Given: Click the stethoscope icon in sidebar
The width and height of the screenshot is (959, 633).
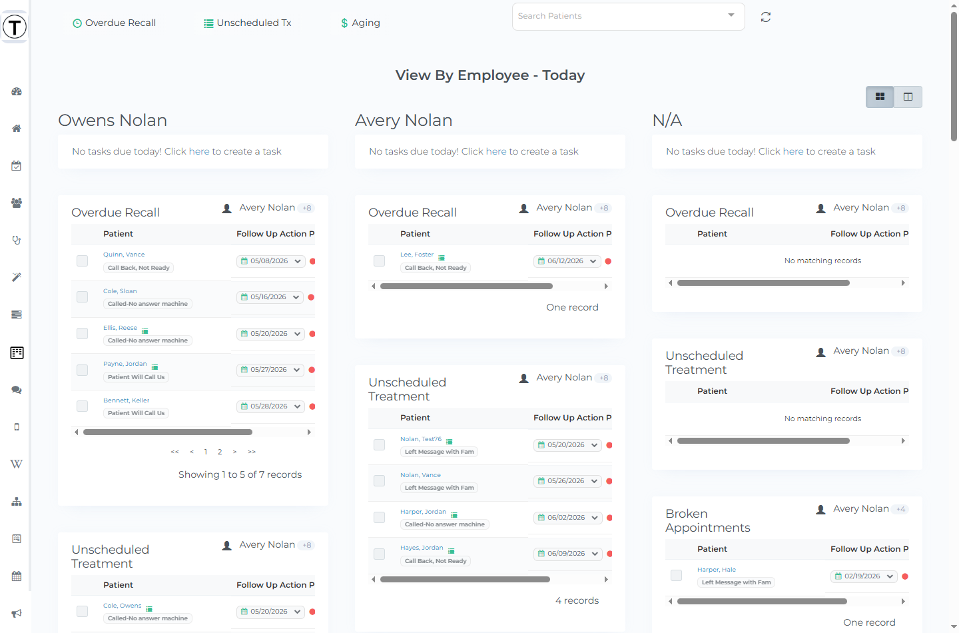Looking at the screenshot, I should coord(17,241).
